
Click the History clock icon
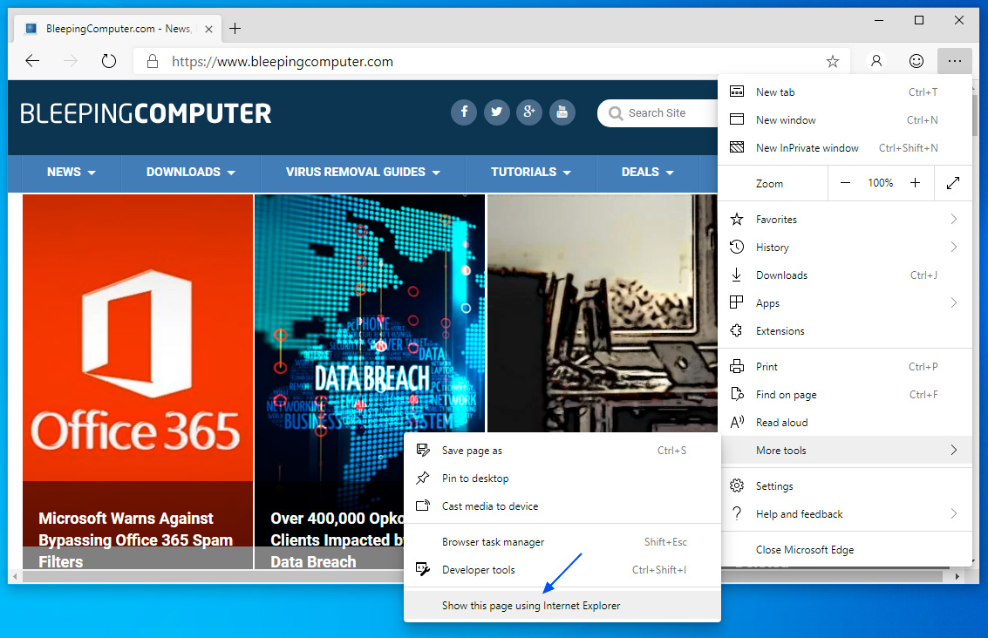(737, 247)
